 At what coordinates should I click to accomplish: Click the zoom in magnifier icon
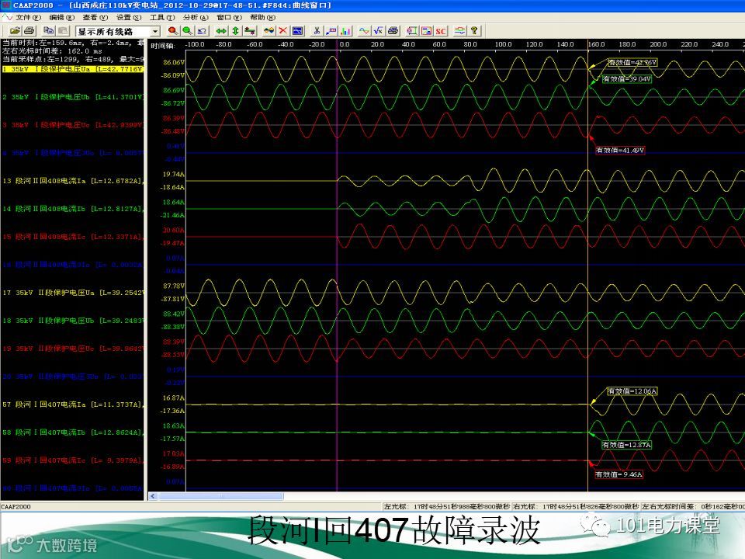pyautogui.click(x=172, y=31)
